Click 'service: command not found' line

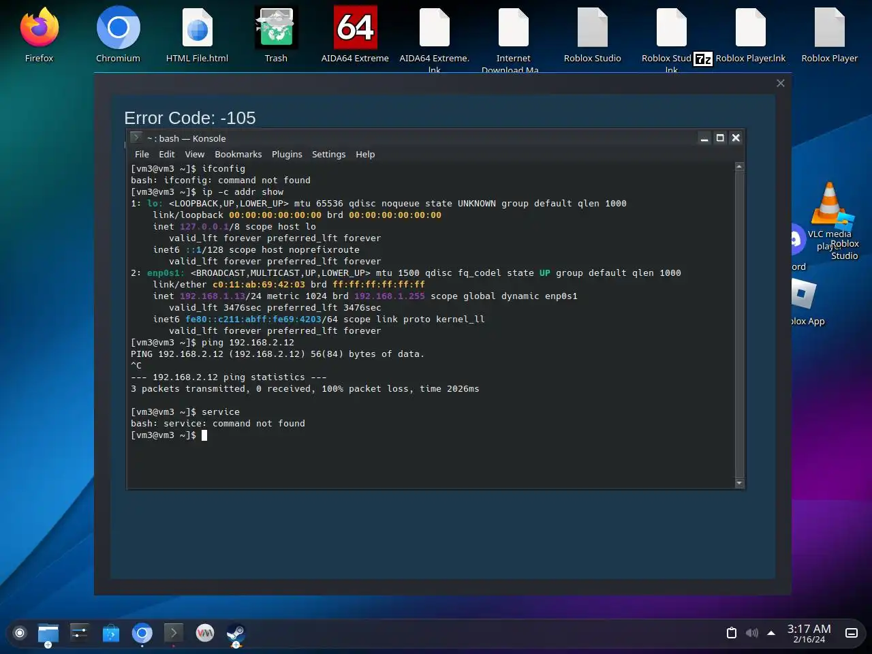click(218, 424)
